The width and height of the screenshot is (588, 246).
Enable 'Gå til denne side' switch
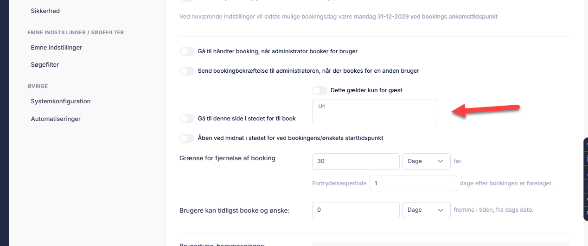tap(187, 119)
